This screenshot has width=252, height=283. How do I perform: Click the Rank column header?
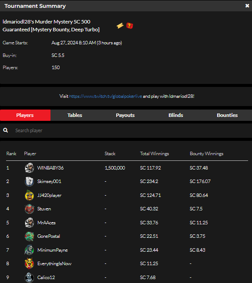click(11, 153)
